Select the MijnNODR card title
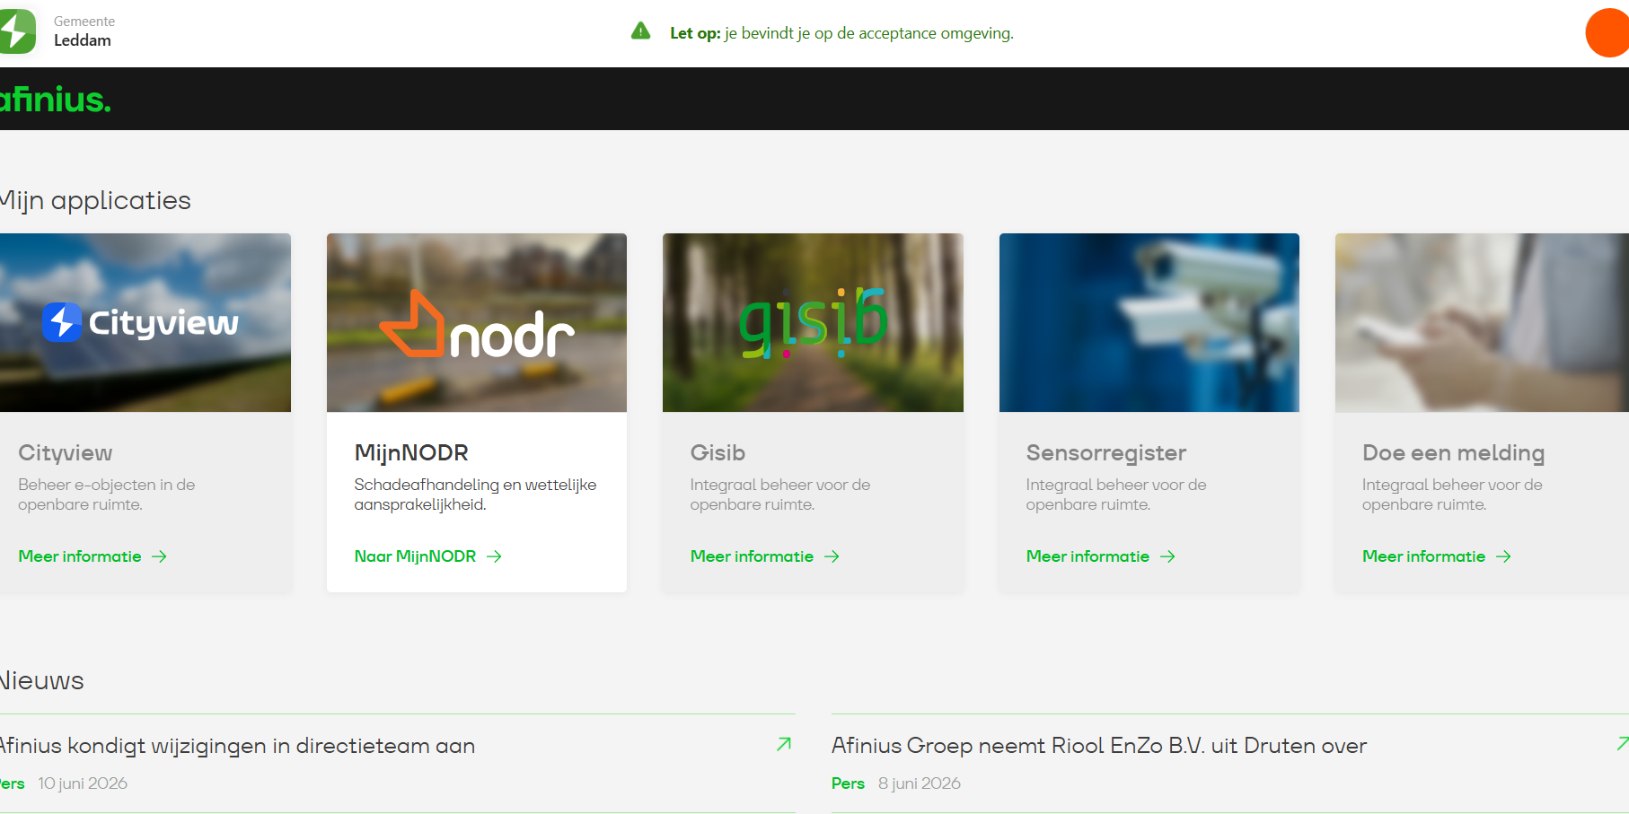Image resolution: width=1629 pixels, height=814 pixels. (411, 453)
